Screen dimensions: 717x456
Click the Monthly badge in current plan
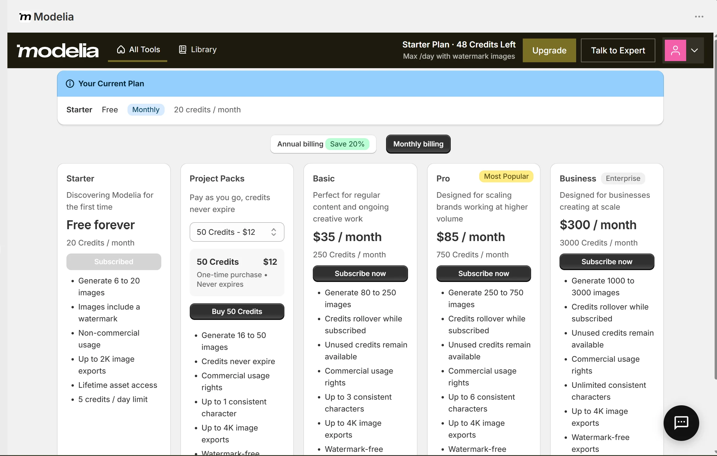tap(146, 109)
